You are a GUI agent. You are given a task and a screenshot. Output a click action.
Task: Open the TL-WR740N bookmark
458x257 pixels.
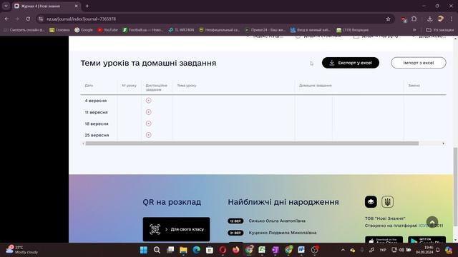click(181, 30)
